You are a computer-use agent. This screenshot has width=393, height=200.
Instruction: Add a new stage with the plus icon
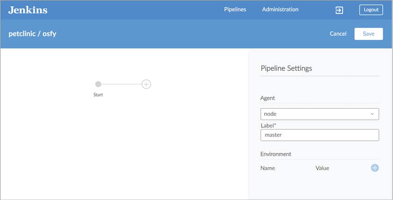coord(146,84)
